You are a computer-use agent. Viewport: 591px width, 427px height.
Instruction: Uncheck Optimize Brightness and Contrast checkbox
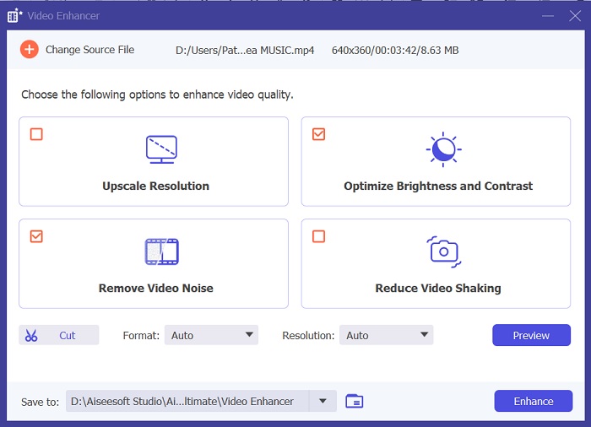click(x=318, y=134)
